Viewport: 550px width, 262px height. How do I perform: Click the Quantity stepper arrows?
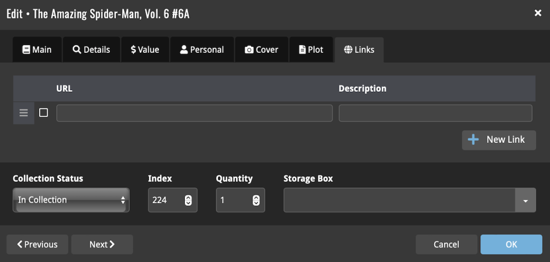click(x=256, y=200)
